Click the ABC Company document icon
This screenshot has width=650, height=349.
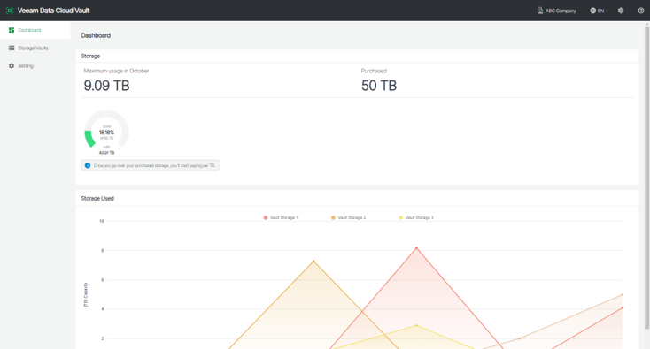[x=539, y=11]
